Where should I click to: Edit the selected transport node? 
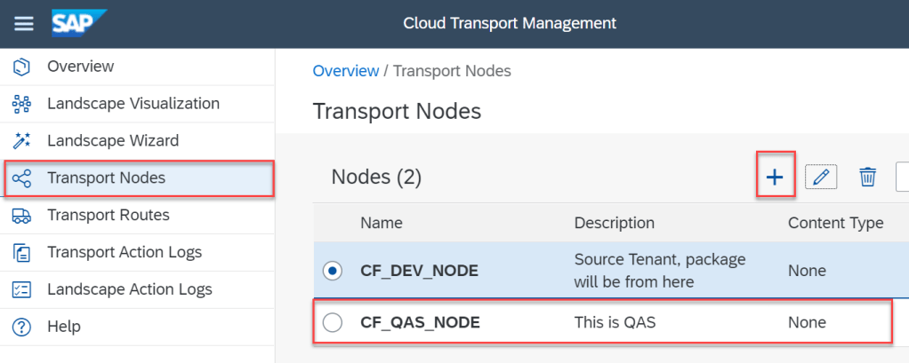pyautogui.click(x=821, y=178)
